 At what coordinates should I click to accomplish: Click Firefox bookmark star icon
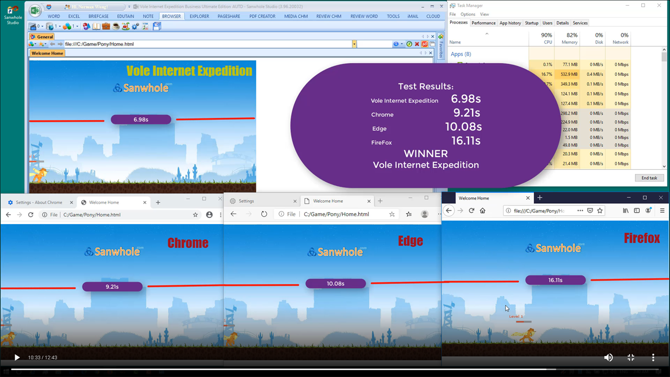(600, 210)
